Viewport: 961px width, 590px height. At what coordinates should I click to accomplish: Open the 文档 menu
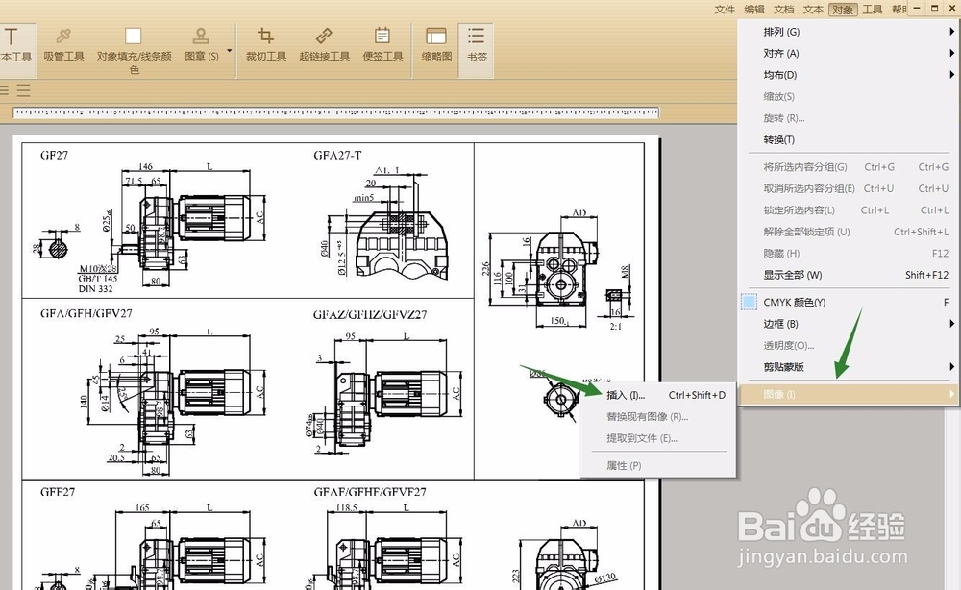click(783, 10)
